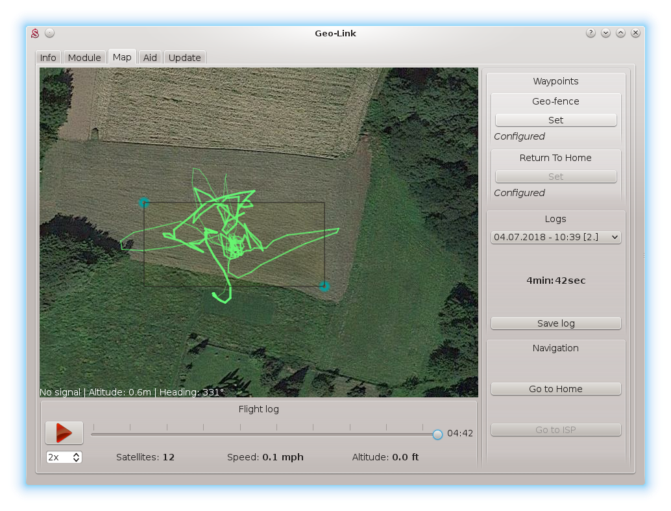This screenshot has height=511, width=671.
Task: Click the up-arrow maximize title bar button
Action: click(620, 33)
